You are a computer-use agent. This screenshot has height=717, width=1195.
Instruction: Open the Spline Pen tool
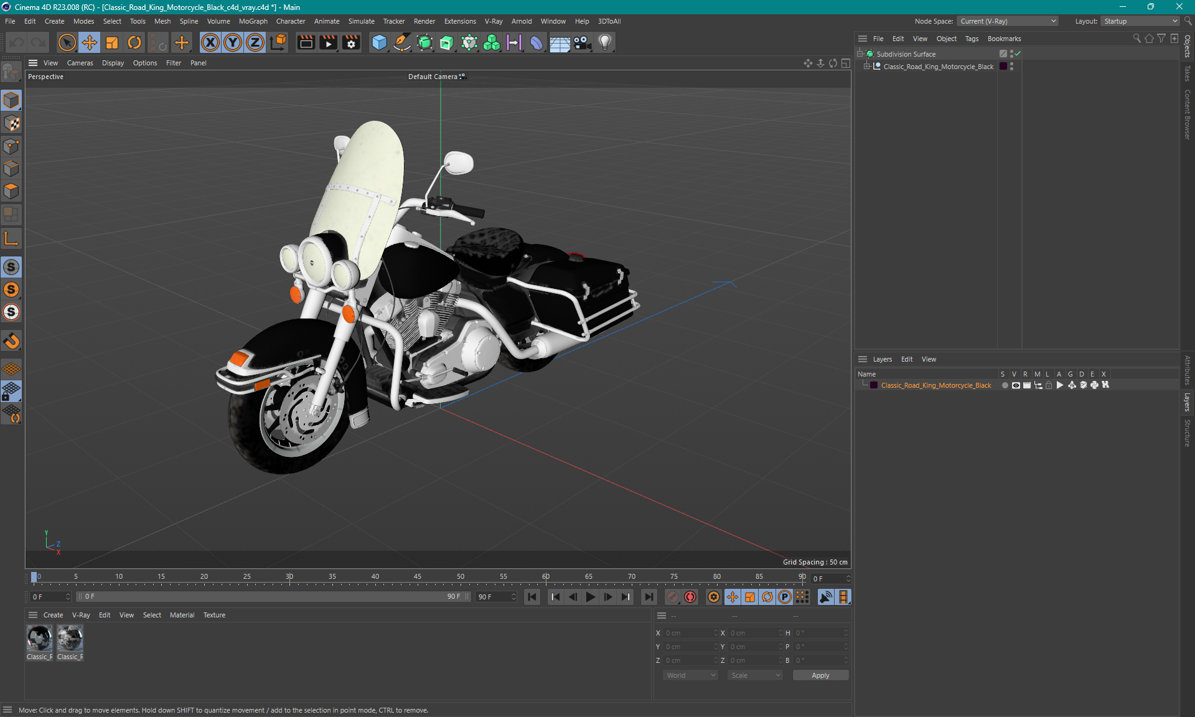[x=402, y=42]
